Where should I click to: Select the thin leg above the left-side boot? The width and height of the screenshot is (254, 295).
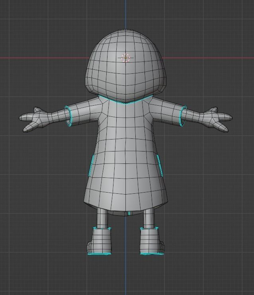coord(102,218)
